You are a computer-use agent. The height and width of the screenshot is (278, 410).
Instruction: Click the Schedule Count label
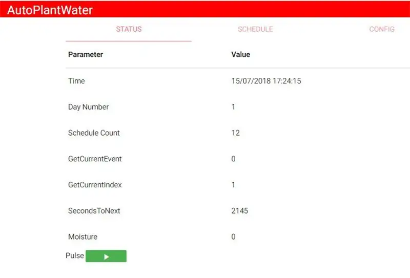pos(94,133)
